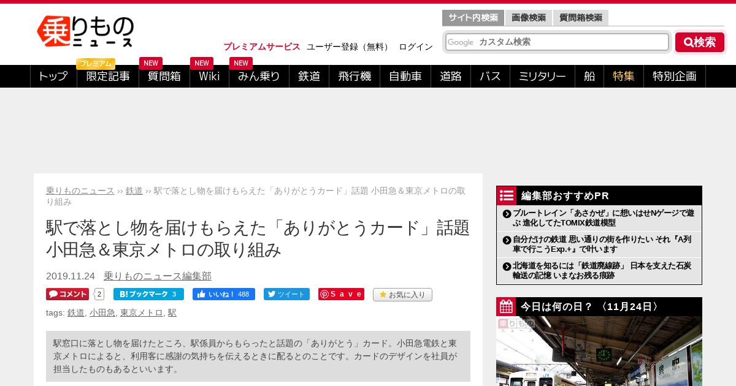Click the red コメント button
This screenshot has width=736, height=386.
(x=67, y=294)
